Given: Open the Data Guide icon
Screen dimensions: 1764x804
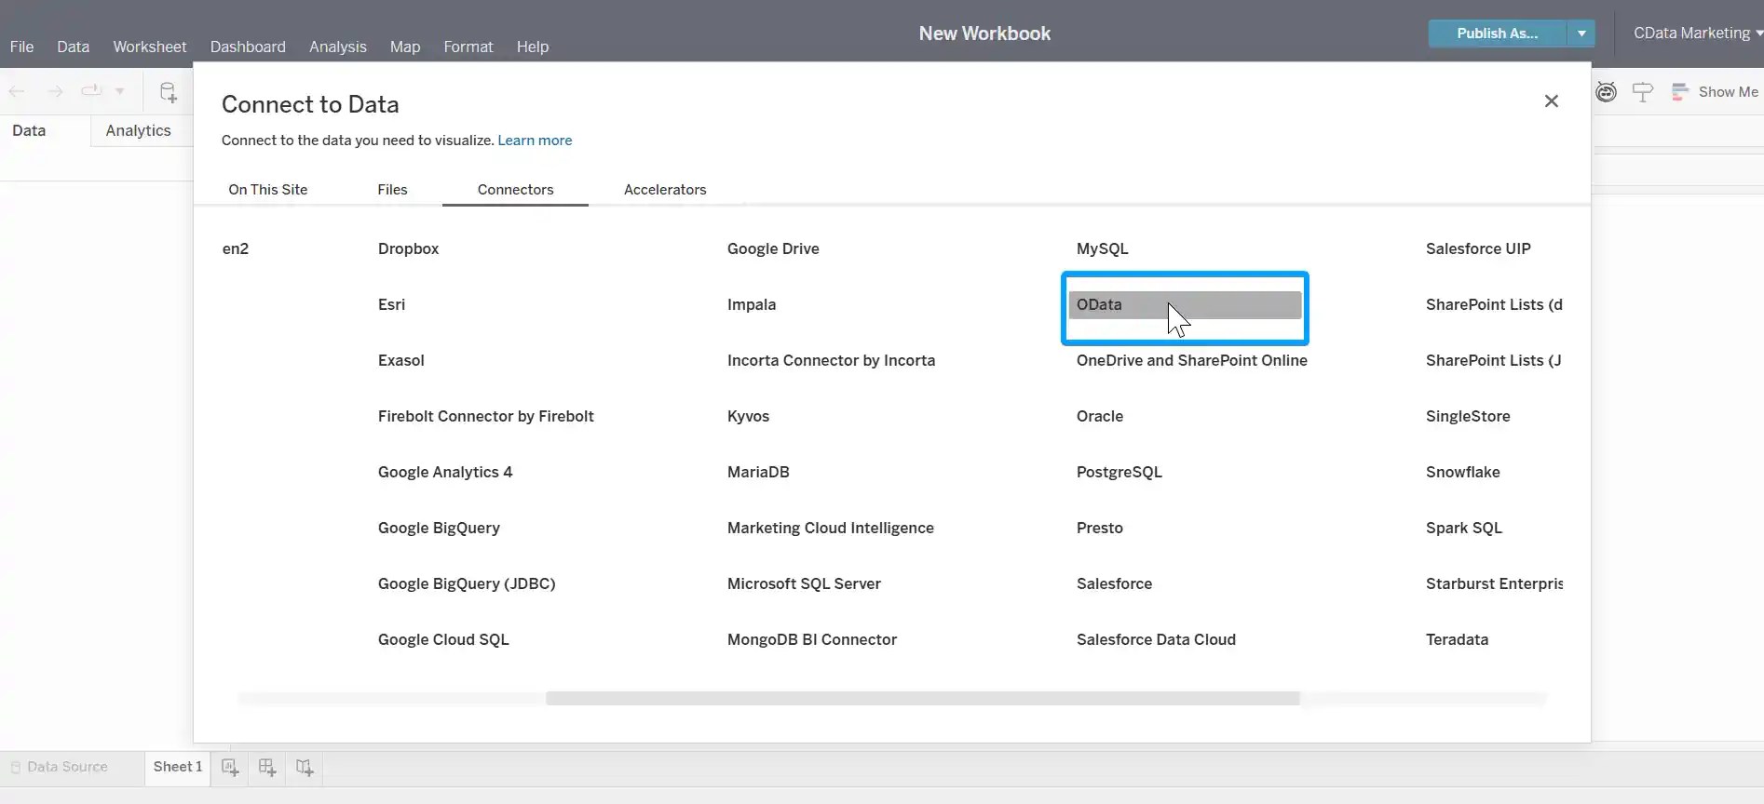Looking at the screenshot, I should (x=1606, y=92).
